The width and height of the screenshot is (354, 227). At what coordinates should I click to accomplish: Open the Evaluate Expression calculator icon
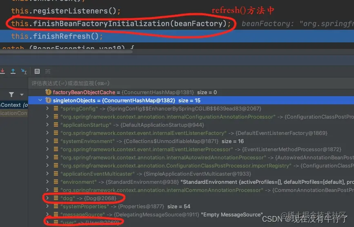point(37,71)
